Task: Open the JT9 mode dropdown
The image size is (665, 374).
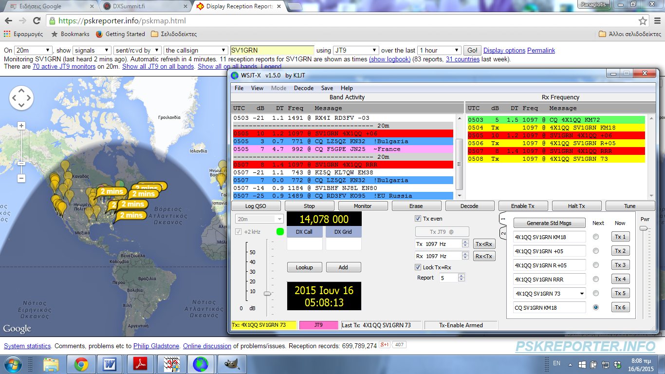Action: click(x=356, y=50)
